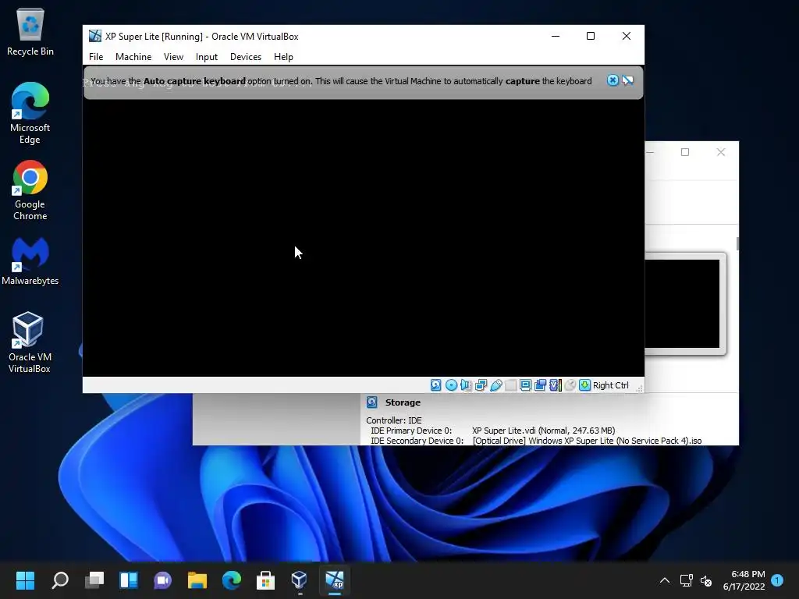Click the audio indicator in status bar
This screenshot has height=599, width=799.
click(466, 385)
